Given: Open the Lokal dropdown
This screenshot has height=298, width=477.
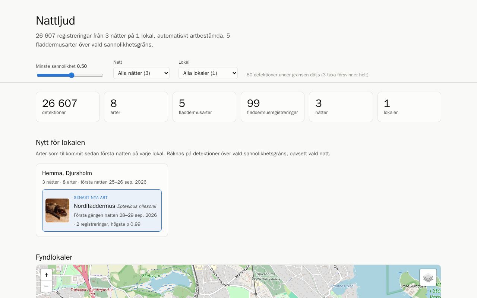Looking at the screenshot, I should tap(208, 73).
